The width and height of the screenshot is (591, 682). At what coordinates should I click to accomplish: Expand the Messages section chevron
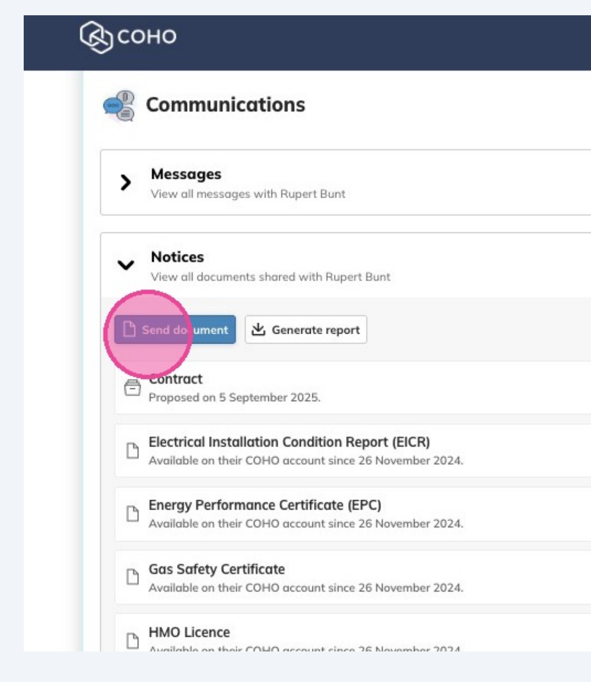[x=125, y=182]
